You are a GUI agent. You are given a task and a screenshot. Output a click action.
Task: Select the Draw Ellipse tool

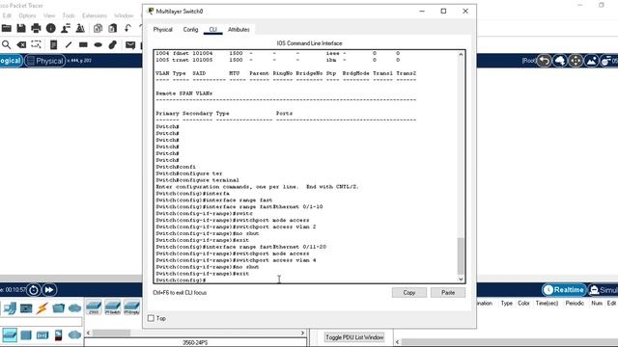pyautogui.click(x=98, y=45)
